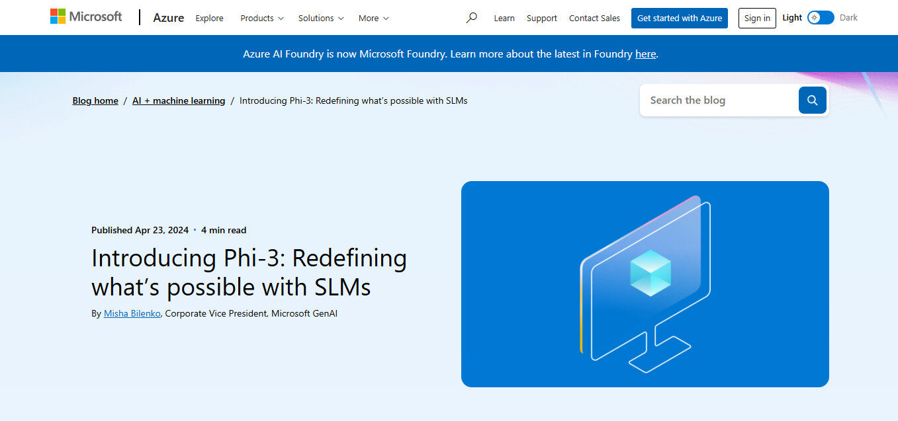Expand the More dropdown

tap(374, 18)
